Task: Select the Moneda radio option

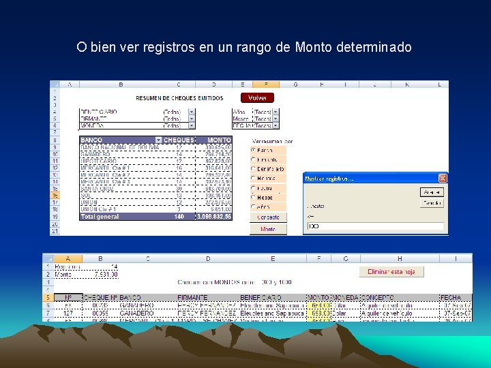Action: [253, 179]
